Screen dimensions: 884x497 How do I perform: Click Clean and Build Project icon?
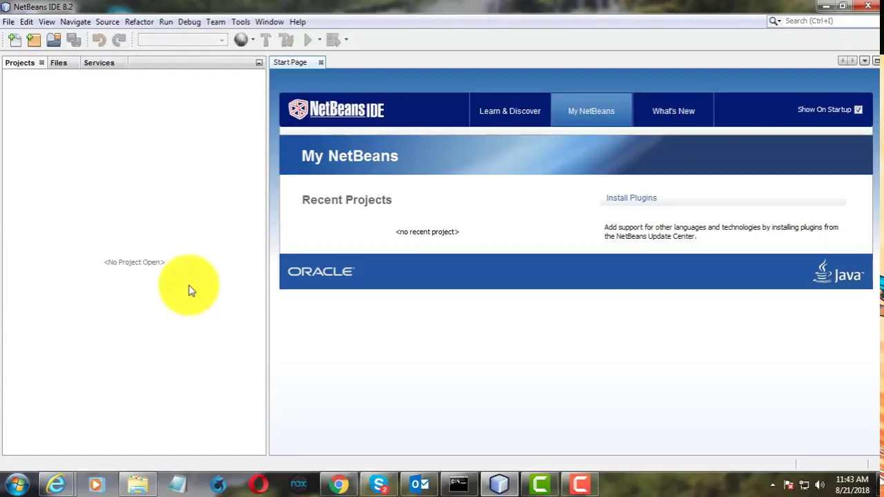coord(287,40)
